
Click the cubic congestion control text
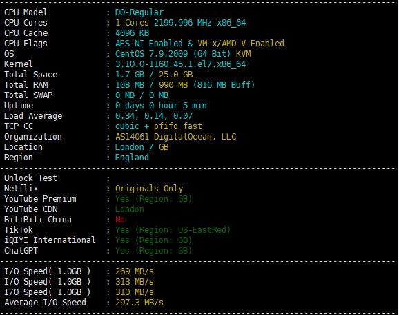pos(127,126)
